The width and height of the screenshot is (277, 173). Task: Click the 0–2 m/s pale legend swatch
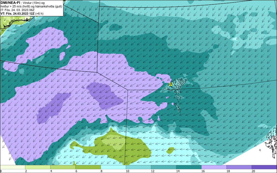point(12,167)
